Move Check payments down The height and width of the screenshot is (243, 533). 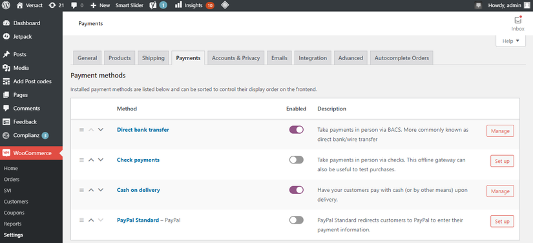(x=101, y=160)
